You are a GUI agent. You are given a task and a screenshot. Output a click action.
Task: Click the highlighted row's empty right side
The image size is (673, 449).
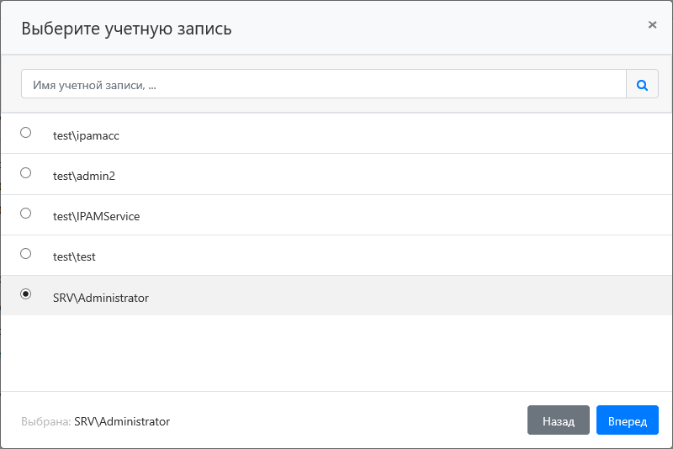pyautogui.click(x=463, y=296)
